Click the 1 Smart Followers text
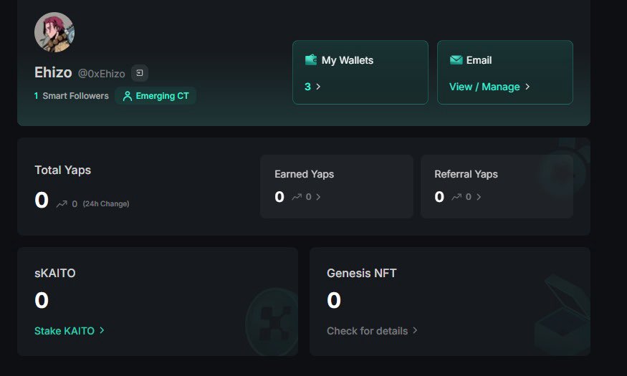627x376 pixels. coord(71,96)
